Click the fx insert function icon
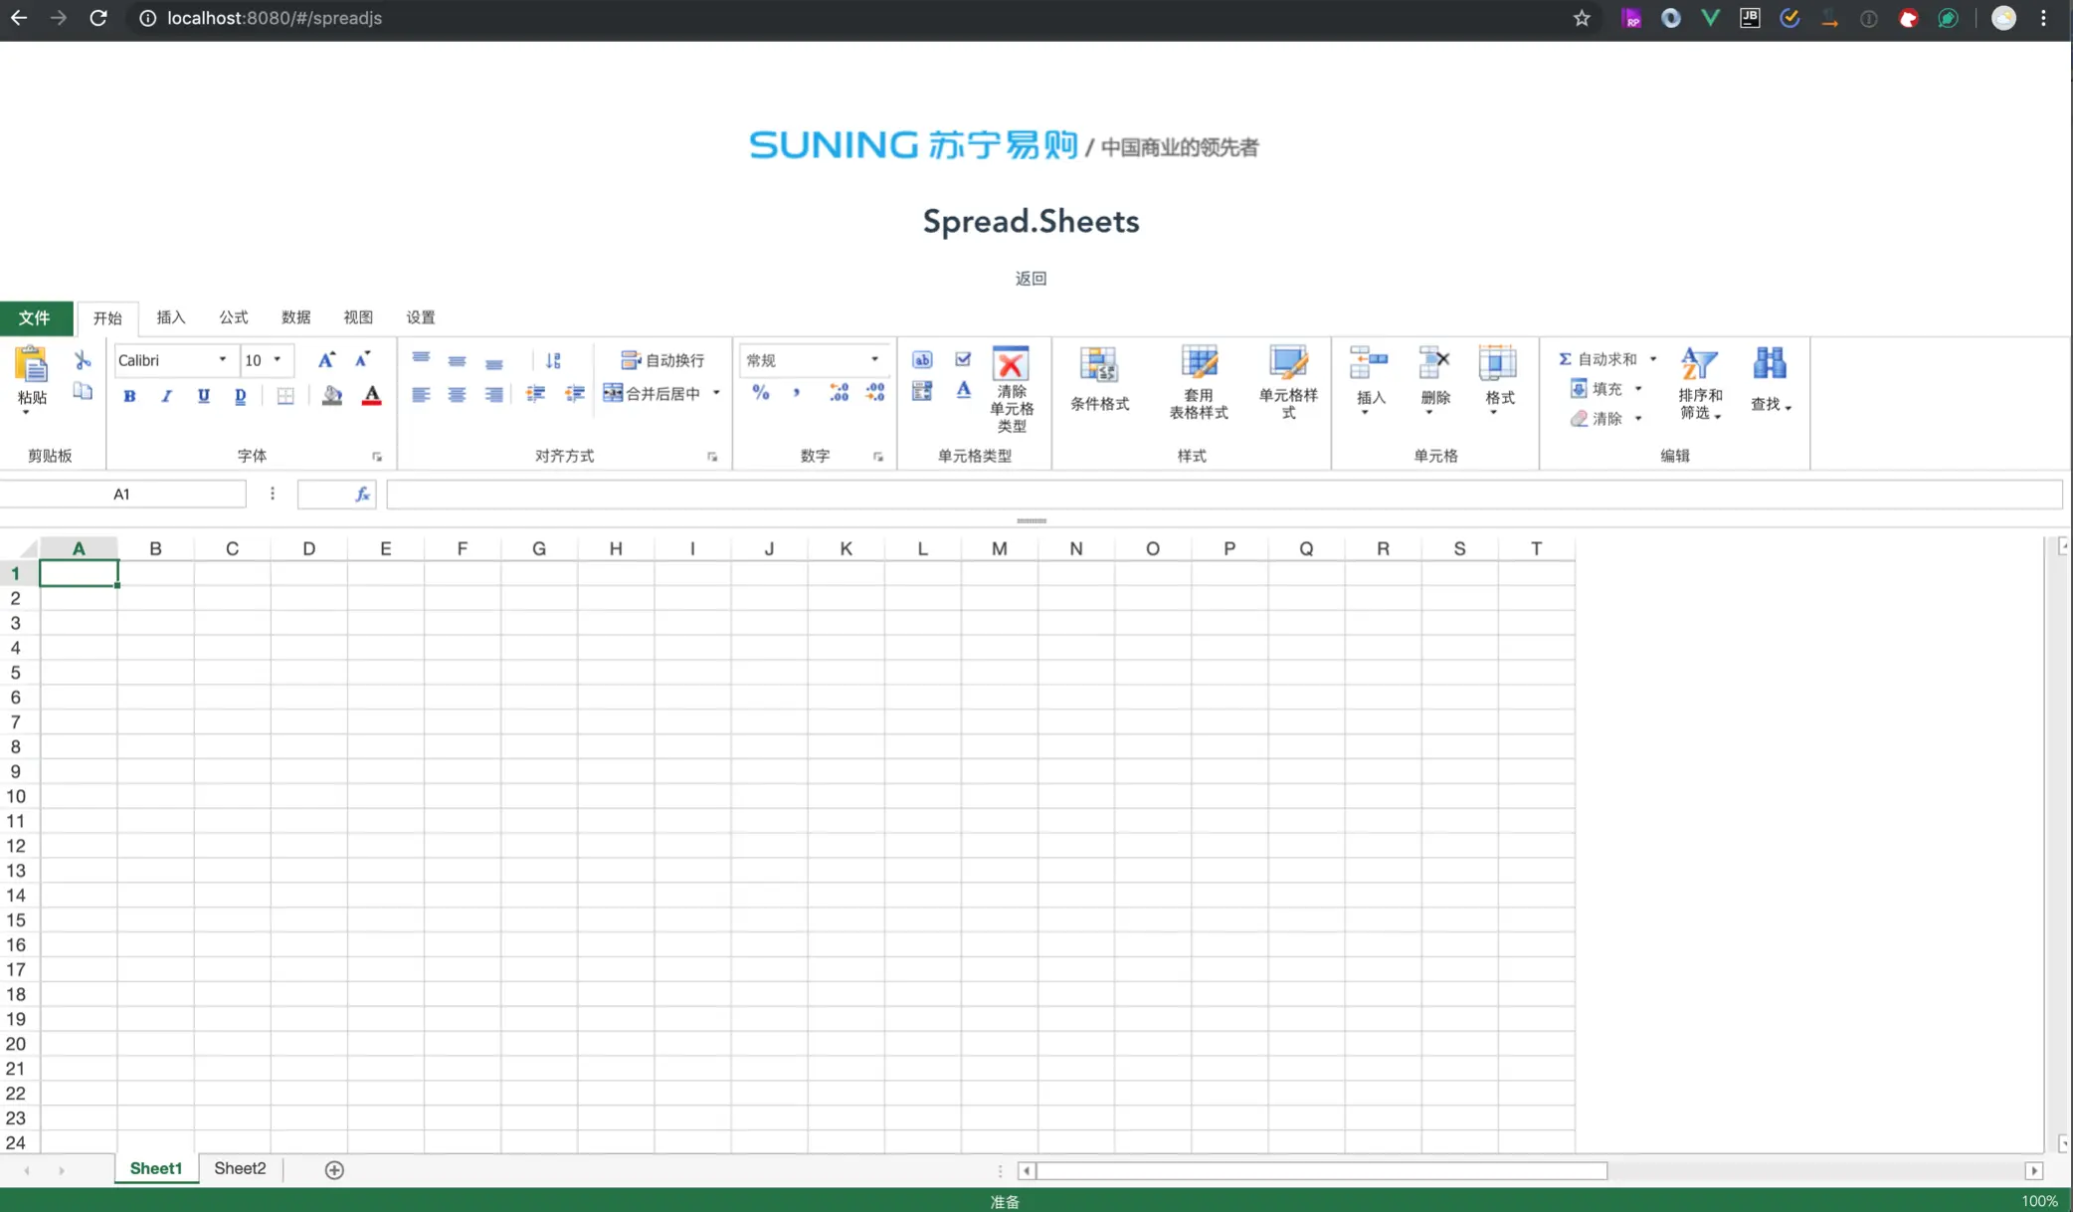Viewport: 2073px width, 1212px height. click(x=362, y=495)
